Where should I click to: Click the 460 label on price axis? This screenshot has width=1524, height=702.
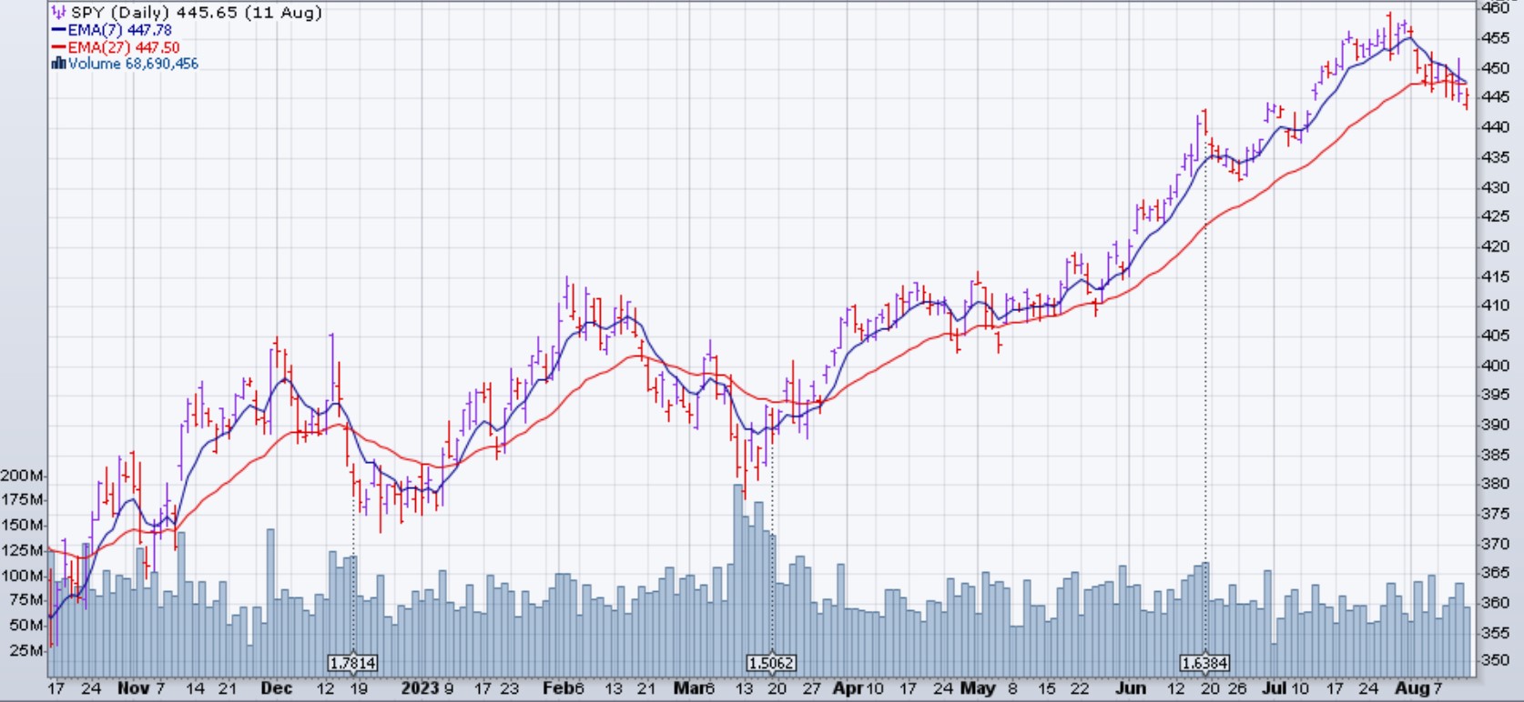click(1496, 8)
